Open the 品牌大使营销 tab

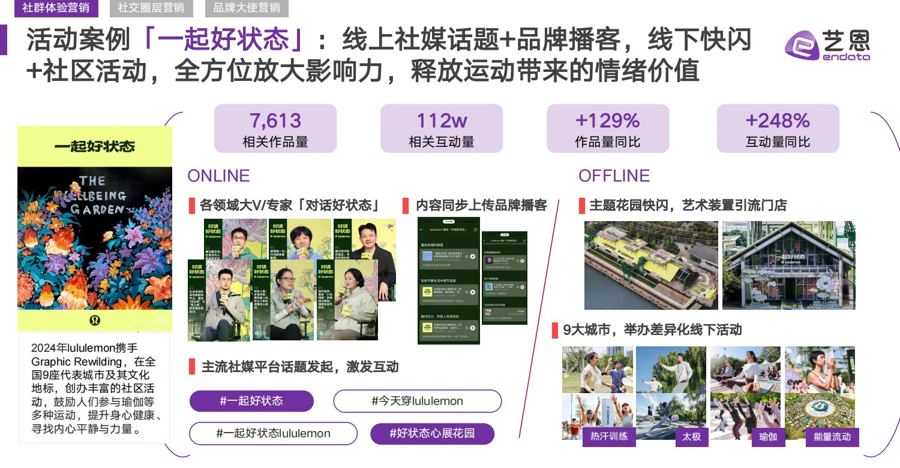[x=247, y=8]
